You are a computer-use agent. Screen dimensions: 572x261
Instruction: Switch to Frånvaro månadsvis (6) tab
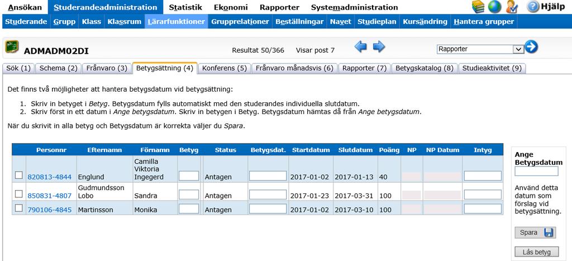click(294, 68)
